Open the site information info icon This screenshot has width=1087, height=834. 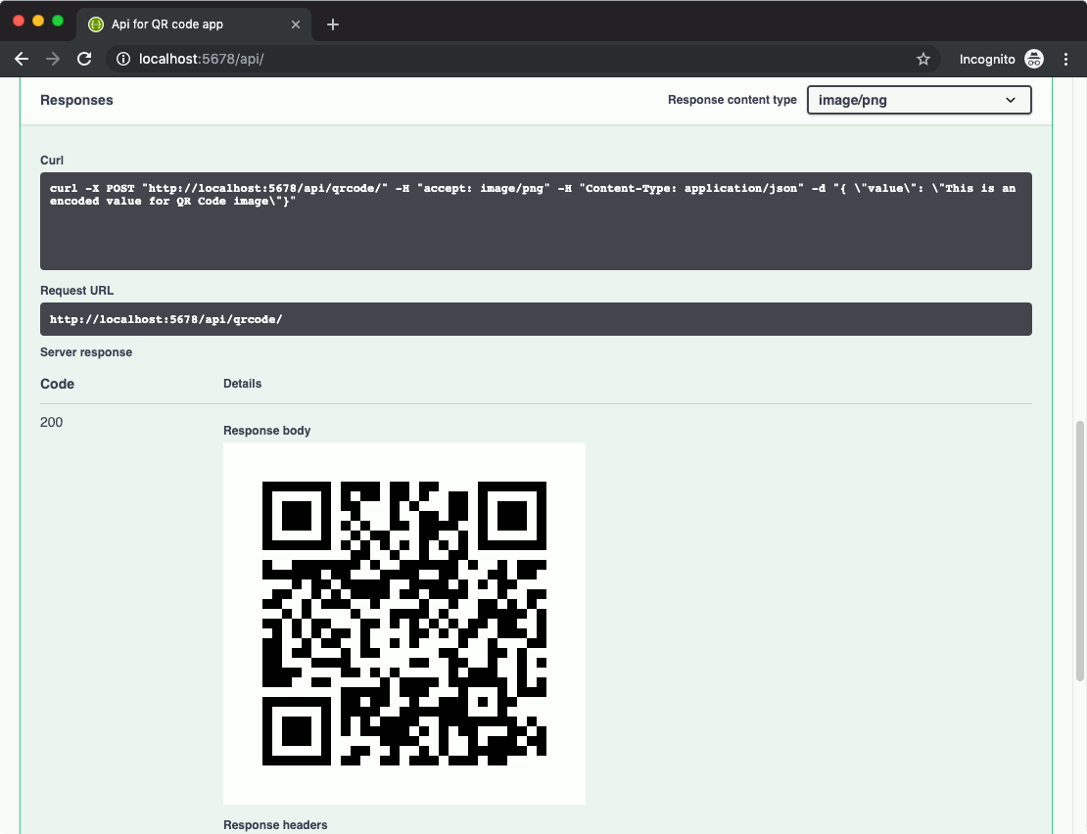point(122,59)
